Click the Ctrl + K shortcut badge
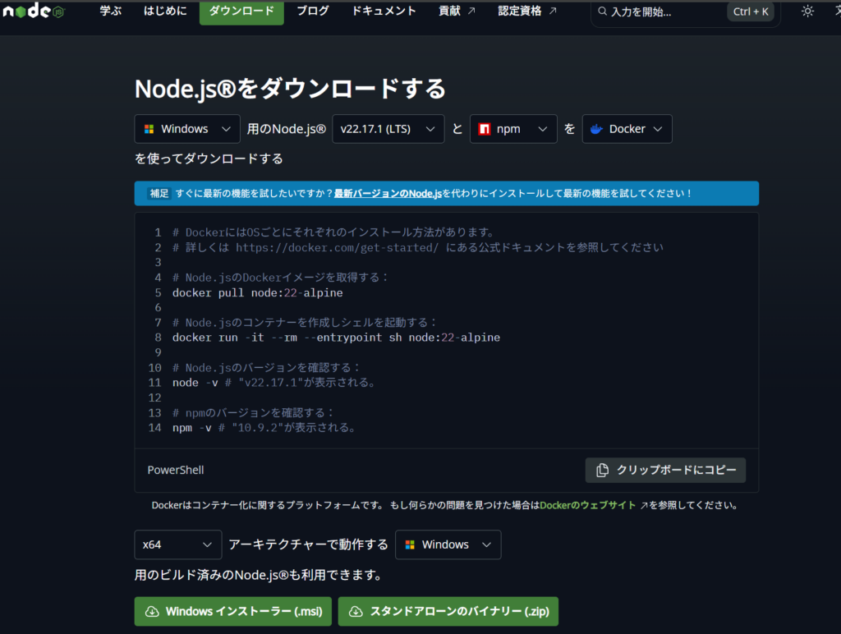This screenshot has width=841, height=634. point(751,11)
